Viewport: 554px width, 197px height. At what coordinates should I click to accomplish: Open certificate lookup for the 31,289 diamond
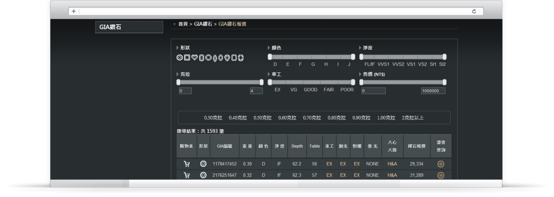[441, 174]
